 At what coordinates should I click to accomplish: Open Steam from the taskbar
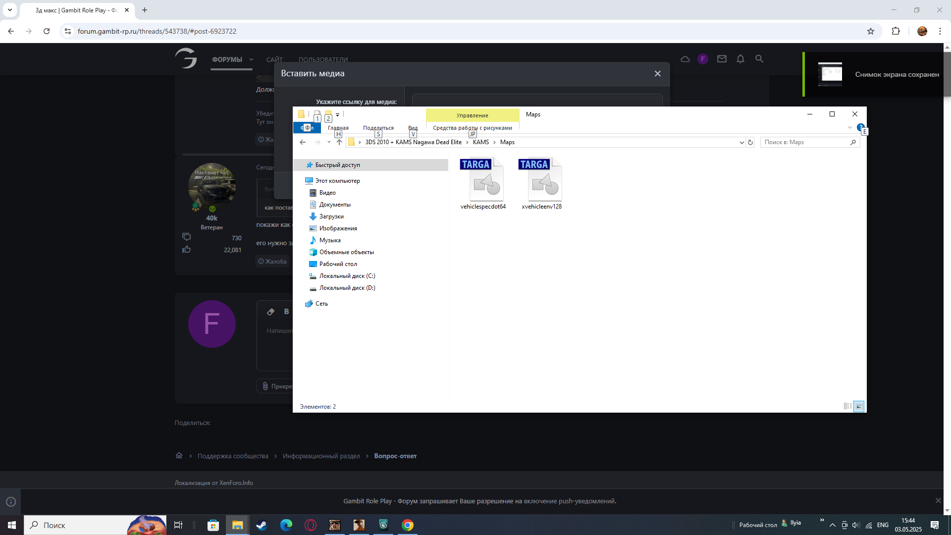click(x=262, y=525)
